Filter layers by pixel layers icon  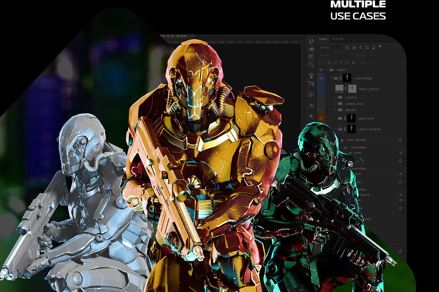pos(347,47)
